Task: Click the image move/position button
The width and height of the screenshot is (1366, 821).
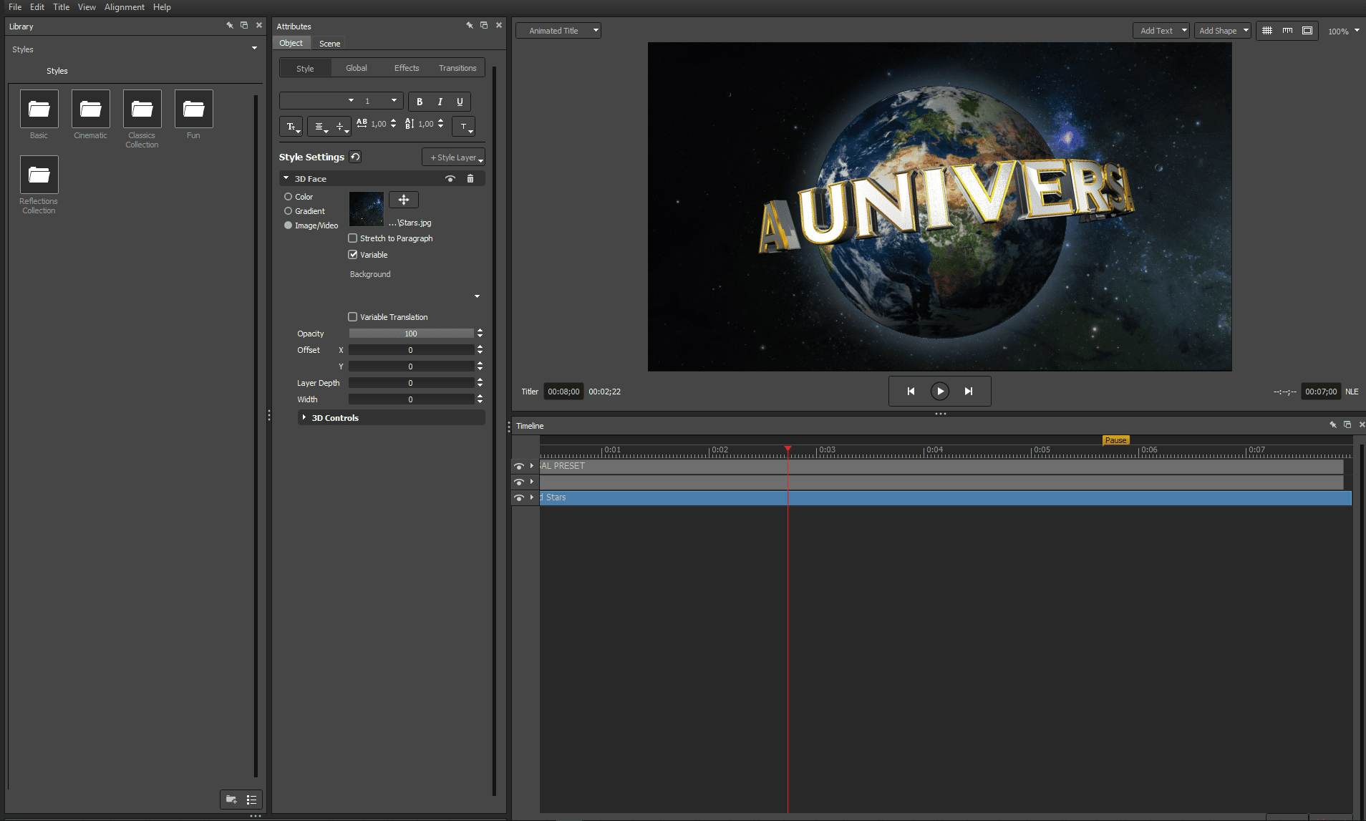Action: click(x=404, y=200)
